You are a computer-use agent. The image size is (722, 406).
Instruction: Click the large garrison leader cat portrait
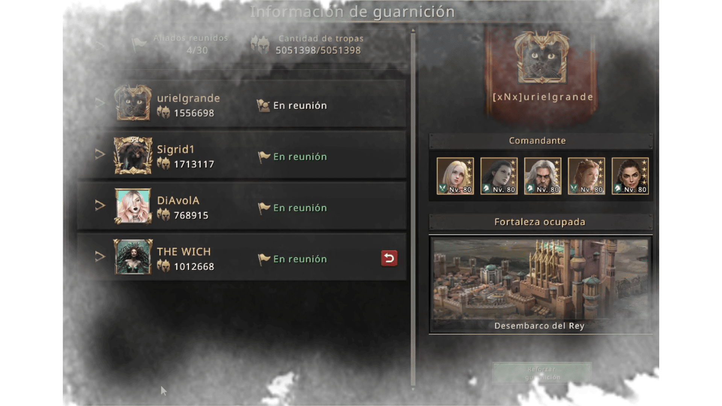541,58
